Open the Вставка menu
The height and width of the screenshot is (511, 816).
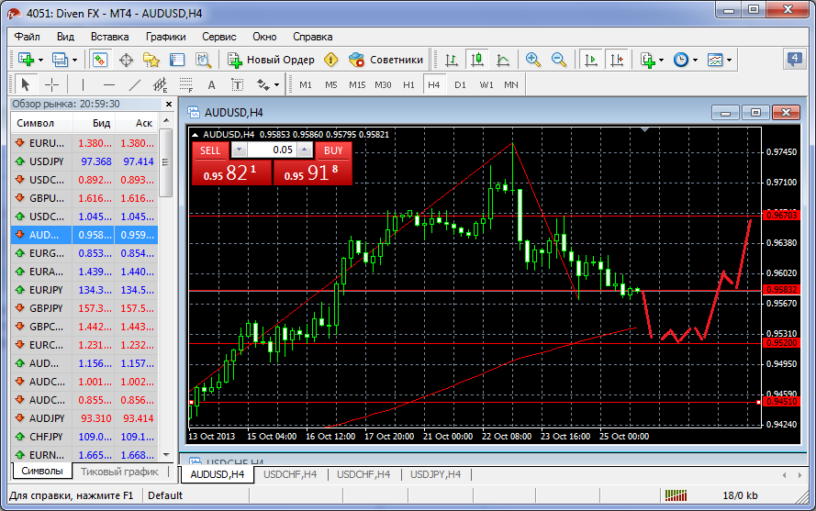click(110, 37)
